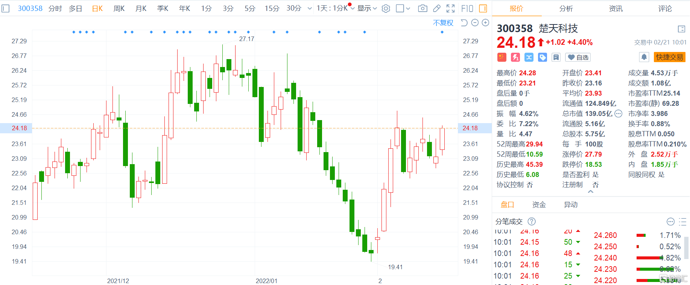The height and width of the screenshot is (285, 690).
Task: Expand the 显示 dropdown
Action: tap(367, 8)
